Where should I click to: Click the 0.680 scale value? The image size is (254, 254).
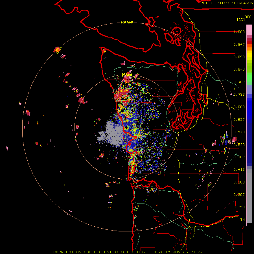coord(239,107)
